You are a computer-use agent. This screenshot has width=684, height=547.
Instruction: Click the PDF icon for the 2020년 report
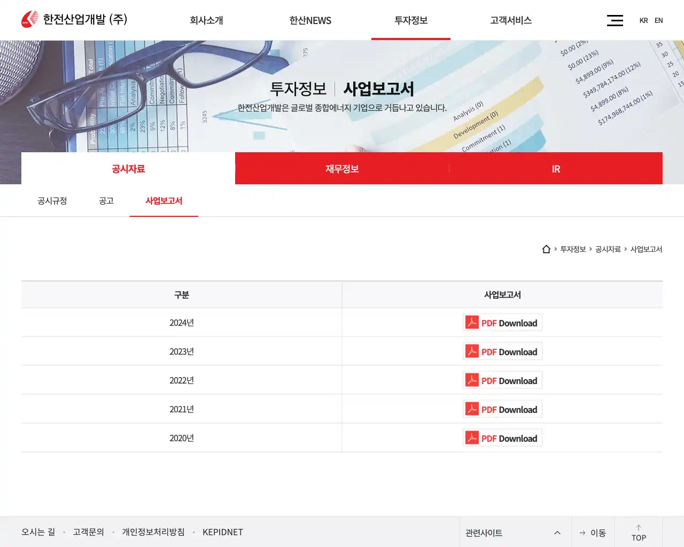(472, 437)
